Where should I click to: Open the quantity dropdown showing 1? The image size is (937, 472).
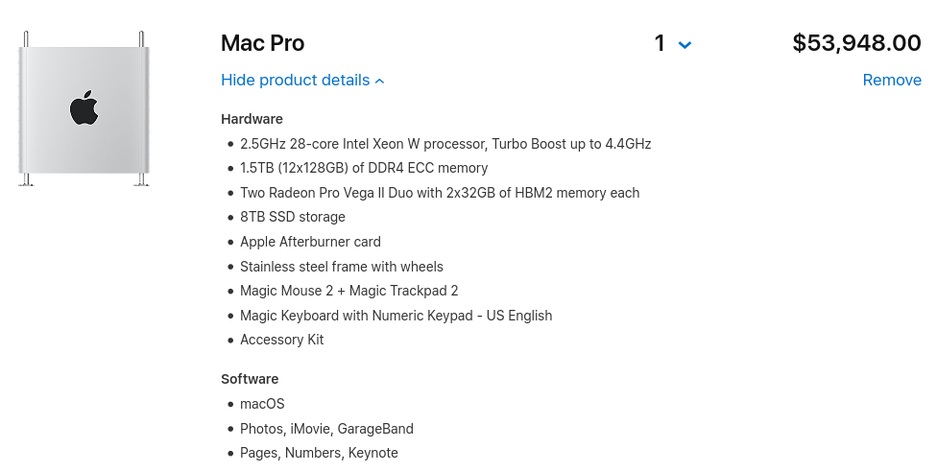673,44
